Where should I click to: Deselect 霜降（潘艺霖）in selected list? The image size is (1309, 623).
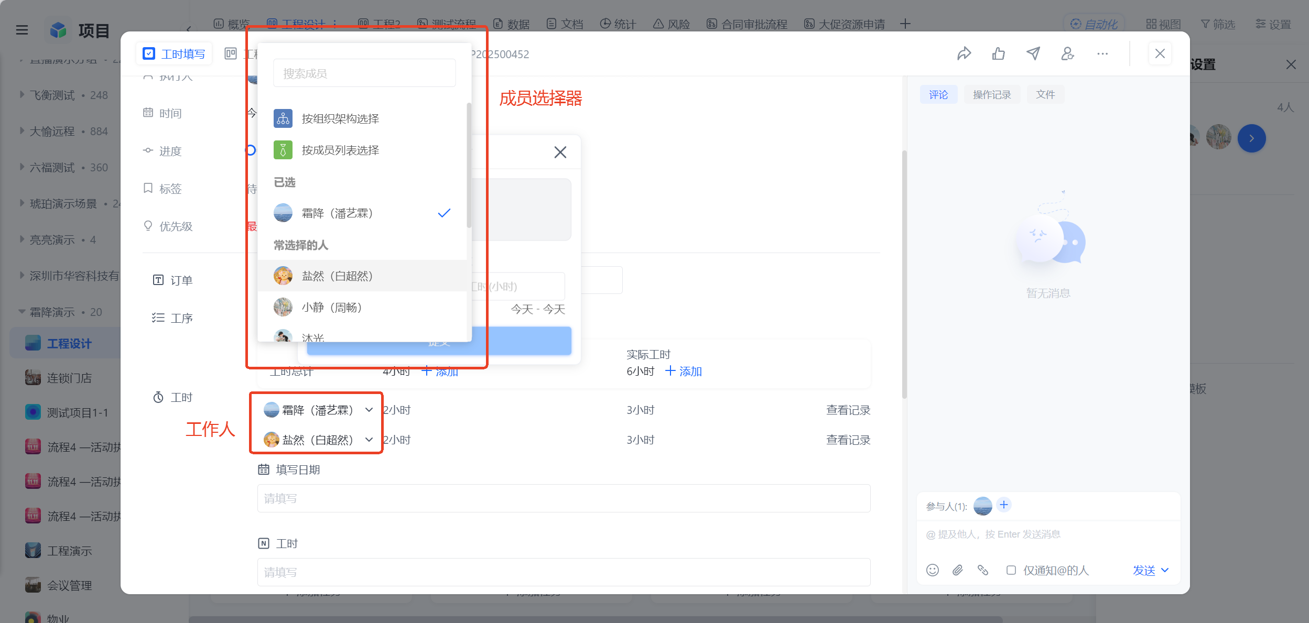tap(362, 213)
